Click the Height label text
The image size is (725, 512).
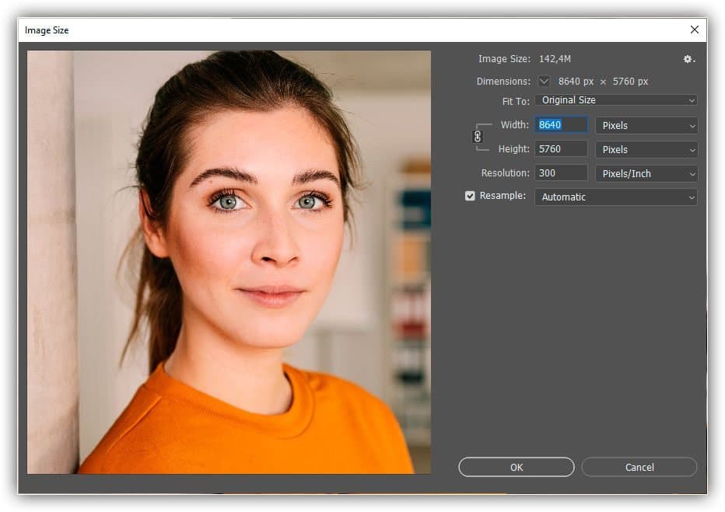[x=513, y=149]
